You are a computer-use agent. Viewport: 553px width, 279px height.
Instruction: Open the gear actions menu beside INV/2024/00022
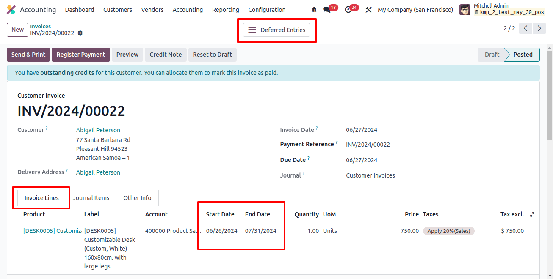click(x=80, y=33)
